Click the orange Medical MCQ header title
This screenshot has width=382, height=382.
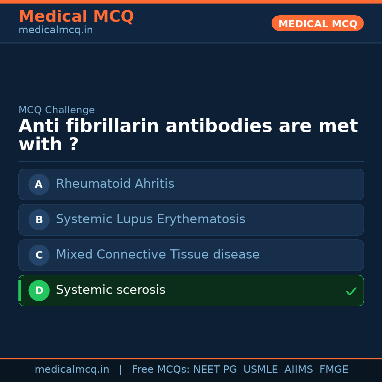76,17
